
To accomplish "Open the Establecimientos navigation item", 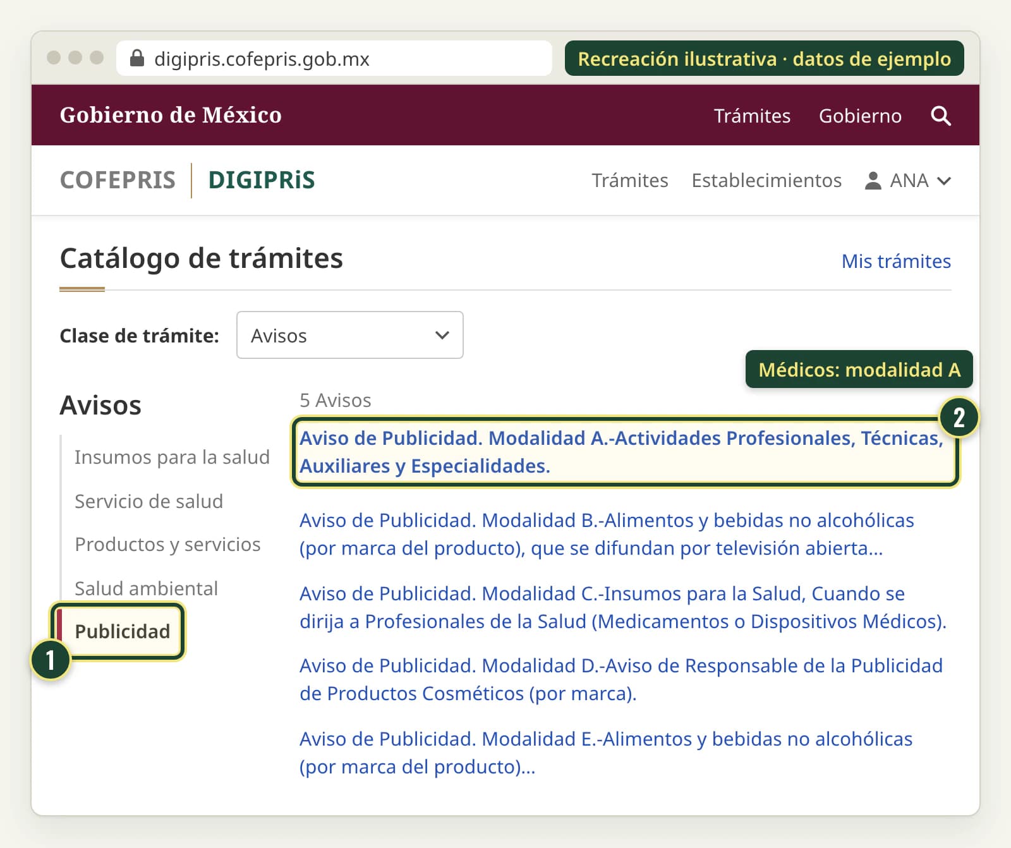I will click(x=766, y=181).
